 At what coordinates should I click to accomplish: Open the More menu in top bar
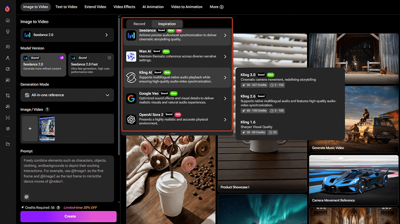click(x=216, y=7)
